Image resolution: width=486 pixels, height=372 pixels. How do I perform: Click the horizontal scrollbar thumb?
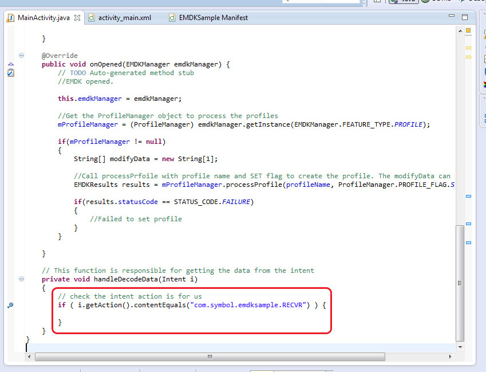209,357
